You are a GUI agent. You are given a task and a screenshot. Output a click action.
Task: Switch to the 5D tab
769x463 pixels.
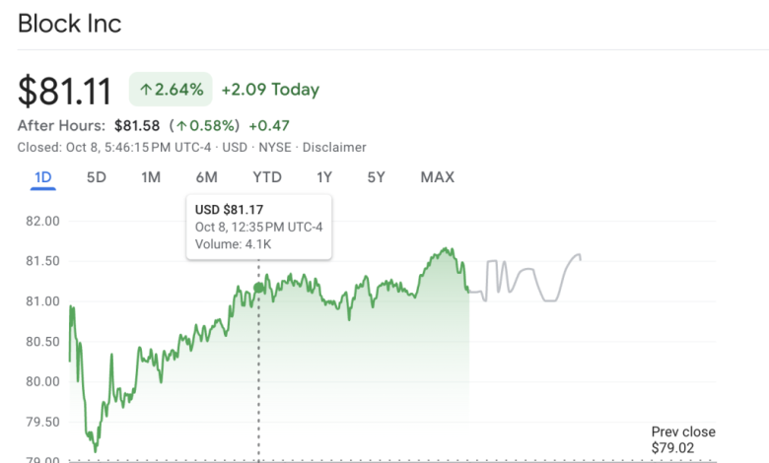[97, 177]
